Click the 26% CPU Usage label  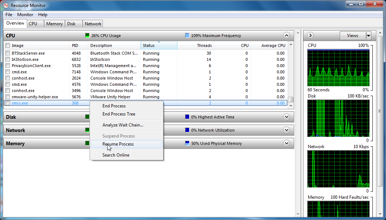click(x=106, y=36)
